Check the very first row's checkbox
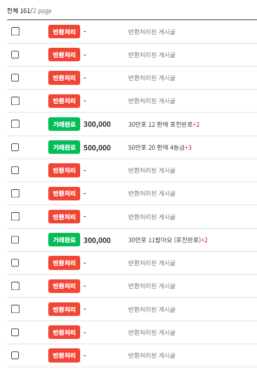Image resolution: width=257 pixels, height=369 pixels. pyautogui.click(x=15, y=31)
